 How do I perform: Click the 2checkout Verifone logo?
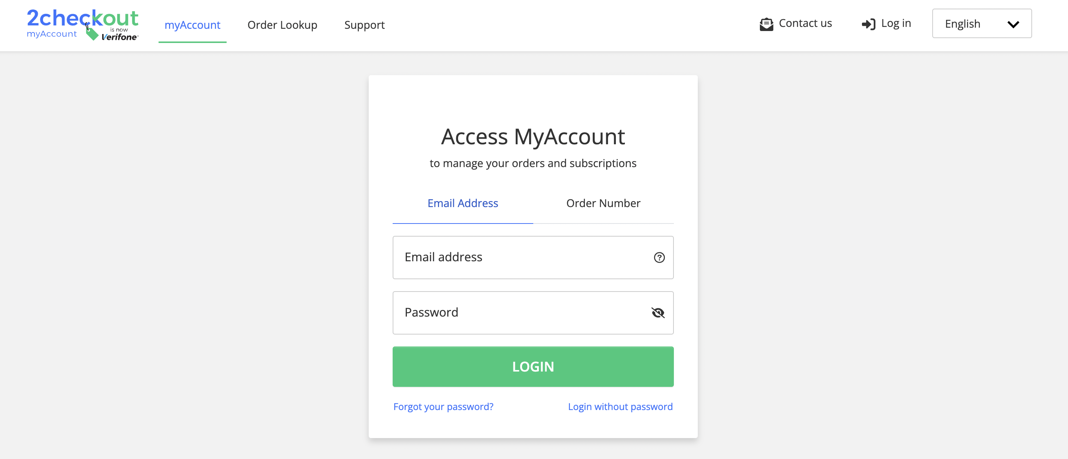click(83, 24)
